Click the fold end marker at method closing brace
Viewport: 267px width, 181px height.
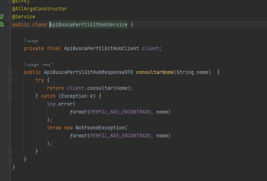[x=10, y=159]
